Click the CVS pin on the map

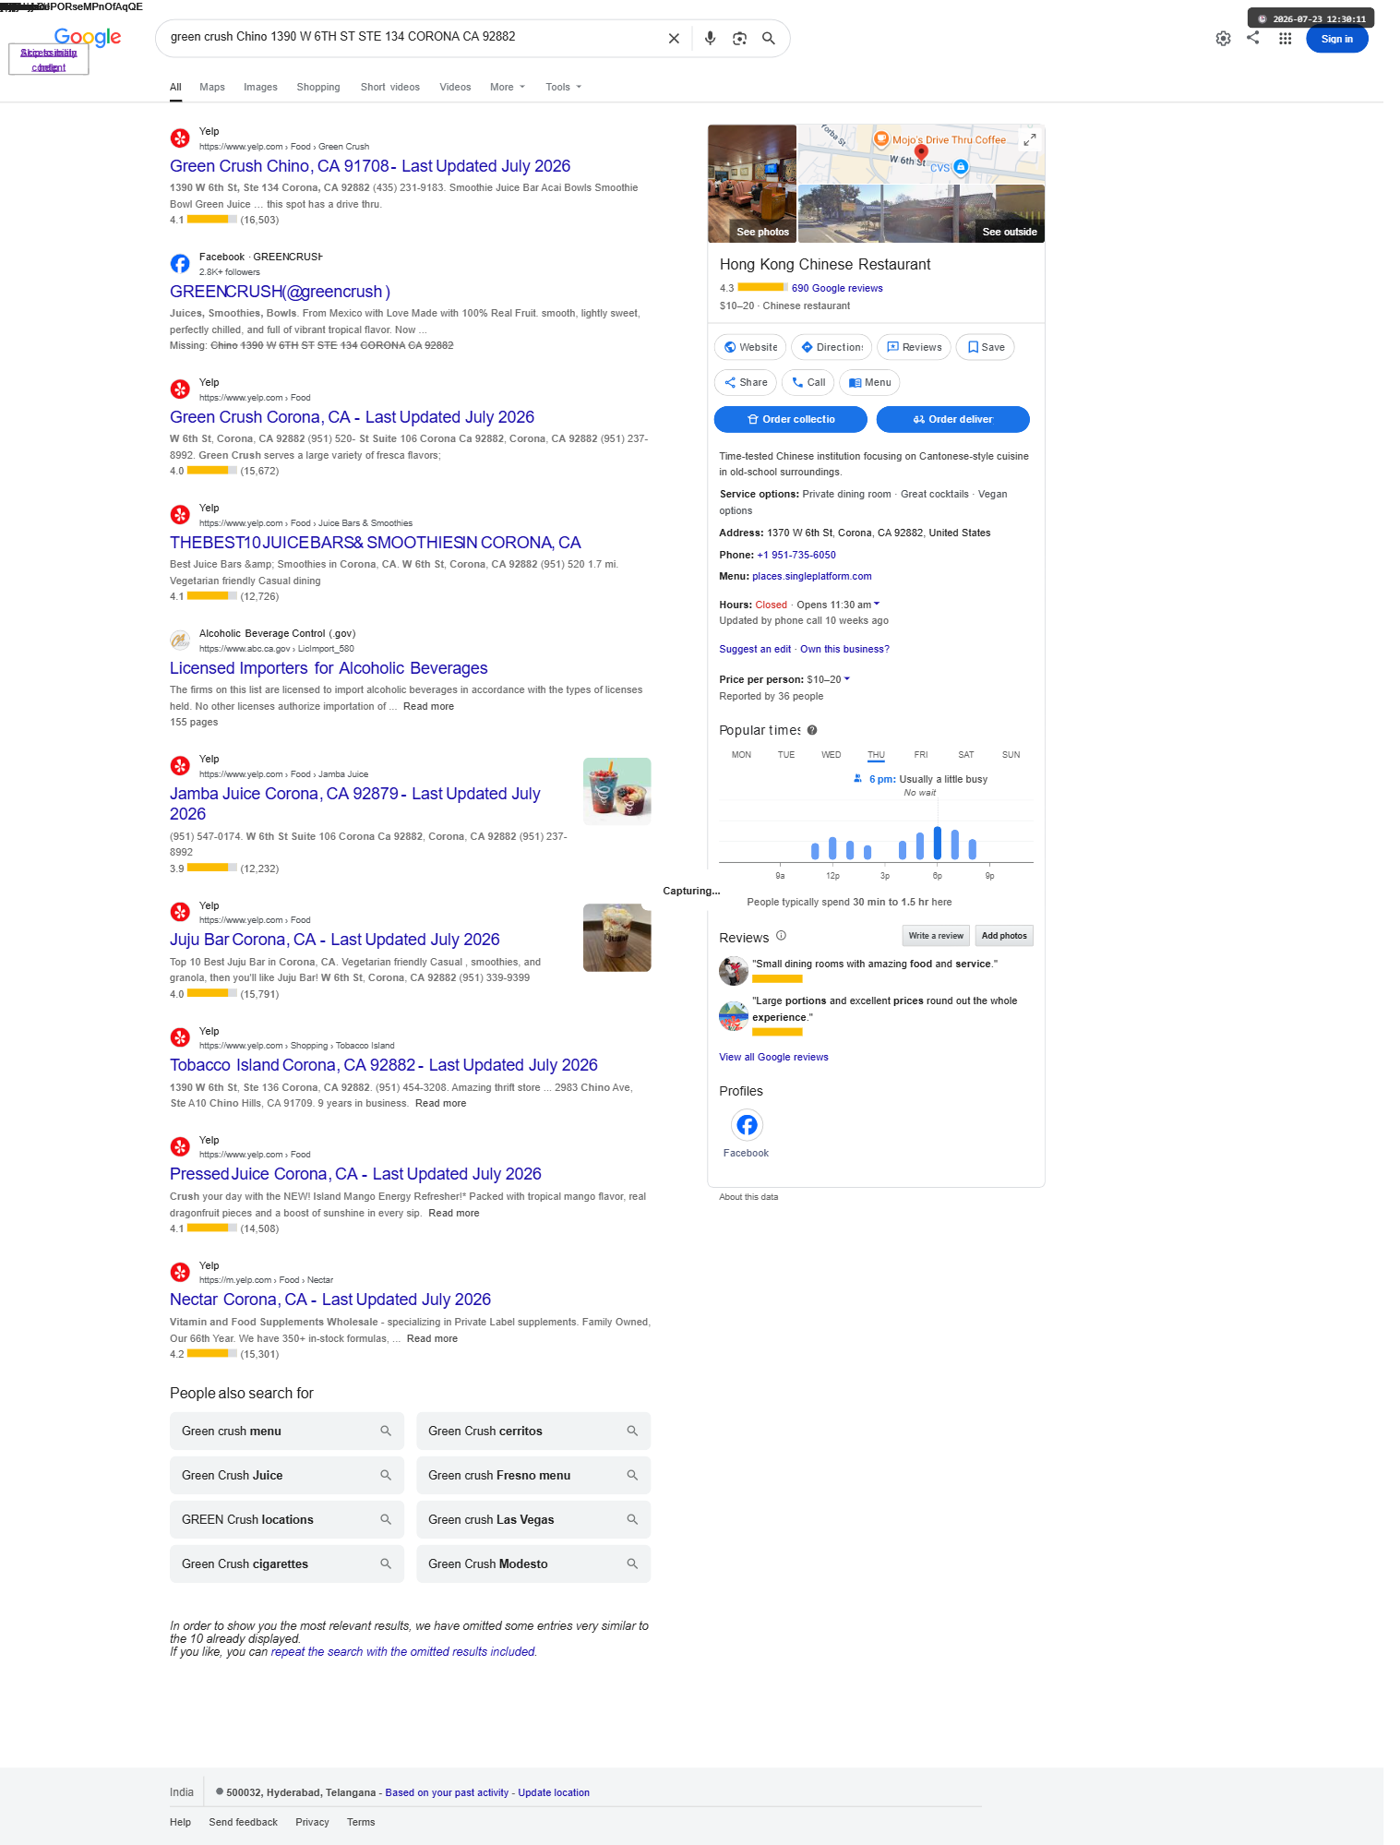coord(961,167)
